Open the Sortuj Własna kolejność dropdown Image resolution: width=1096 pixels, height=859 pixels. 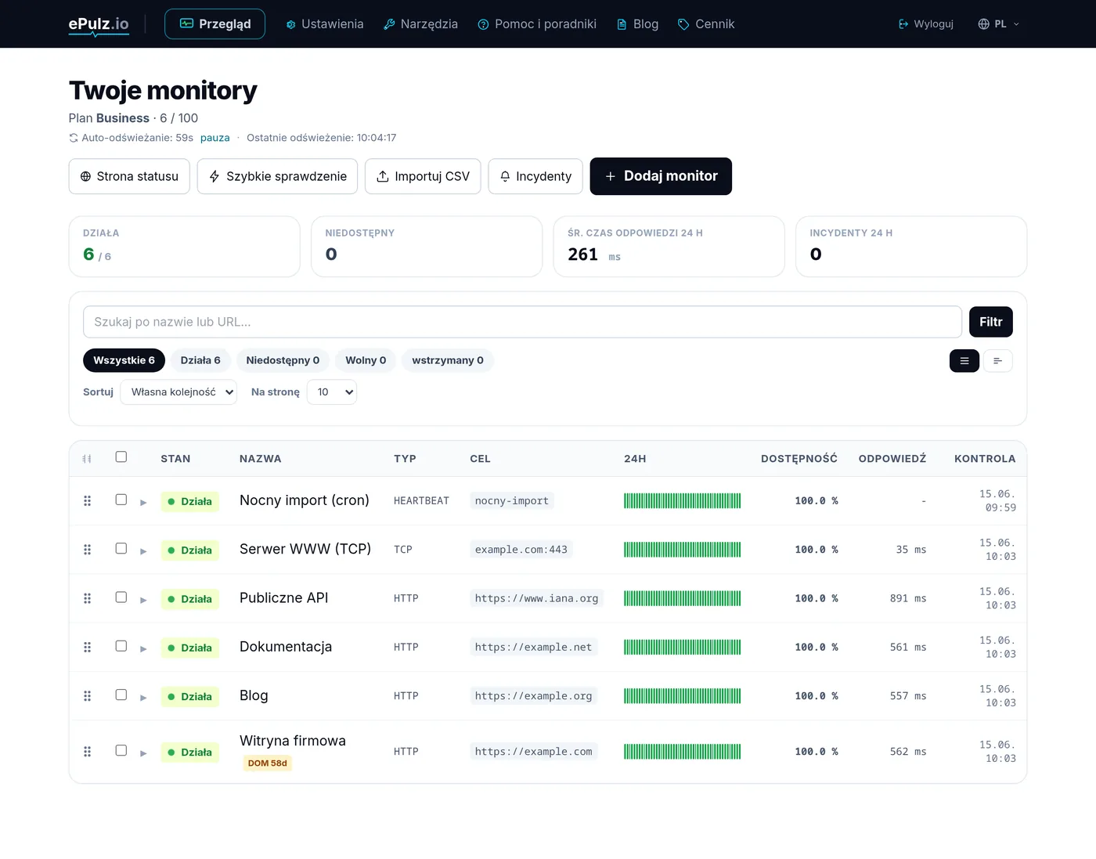click(178, 392)
